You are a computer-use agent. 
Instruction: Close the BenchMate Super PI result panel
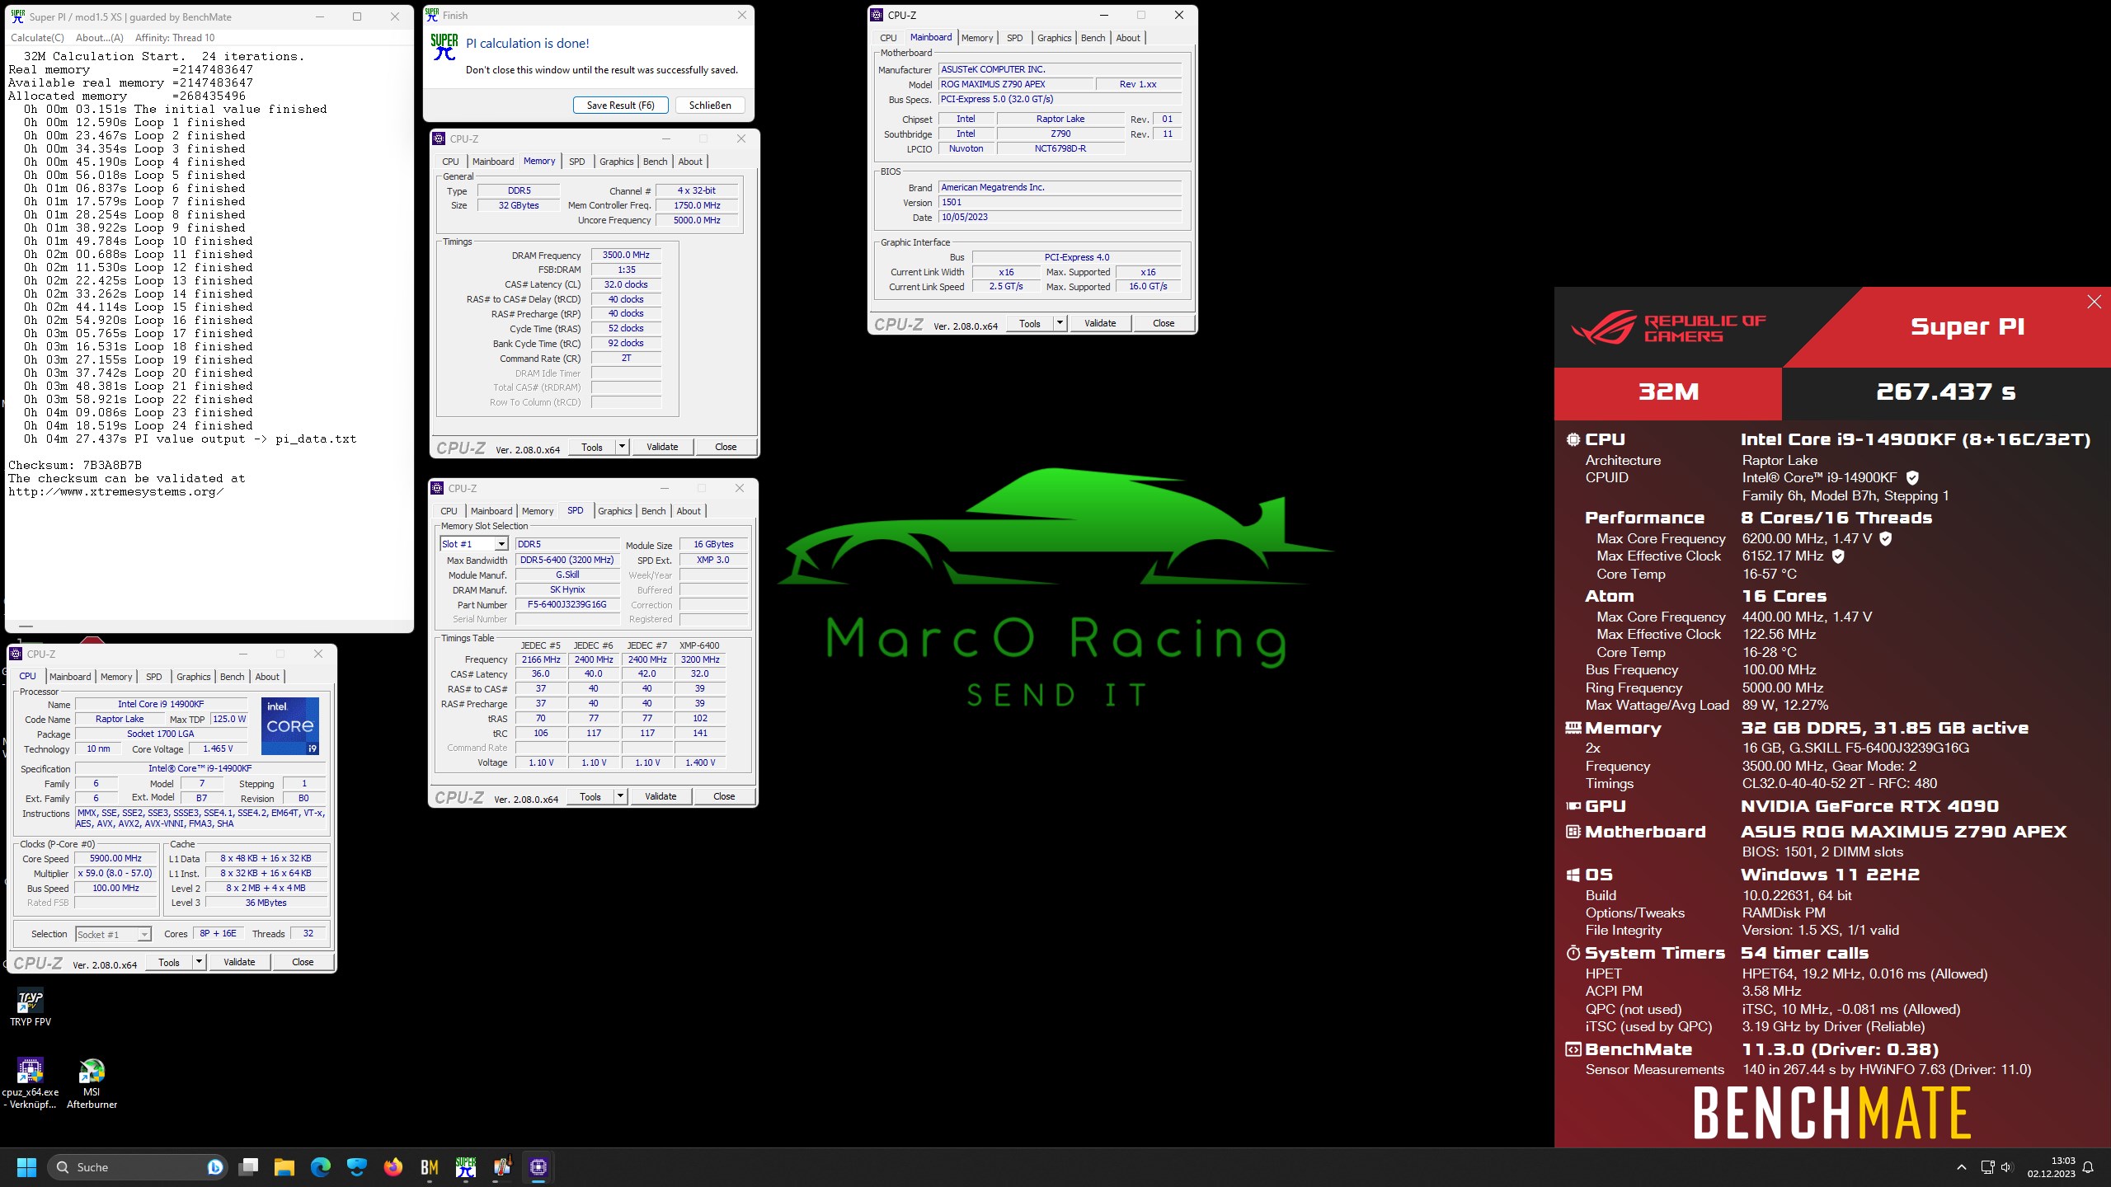coord(2095,302)
